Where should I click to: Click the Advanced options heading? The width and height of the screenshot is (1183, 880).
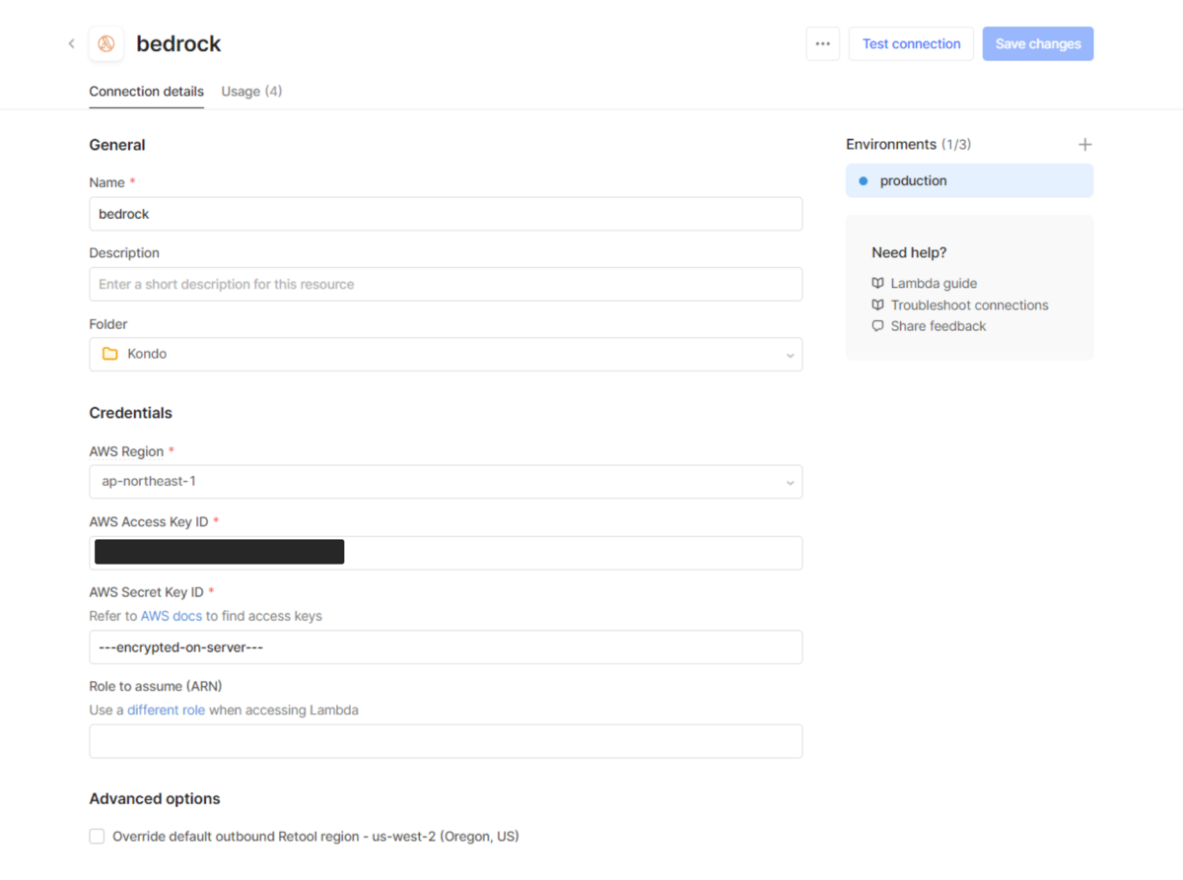tap(155, 799)
